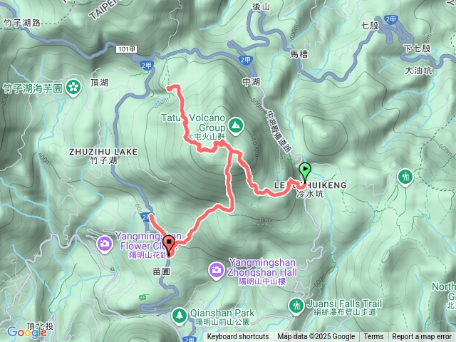This screenshot has width=456, height=342.
Task: Open Keyboard shortcuts
Action: coord(238,337)
